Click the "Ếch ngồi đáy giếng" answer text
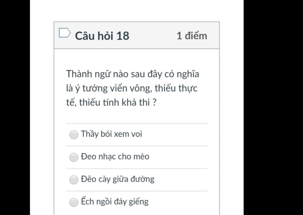 click(x=115, y=202)
